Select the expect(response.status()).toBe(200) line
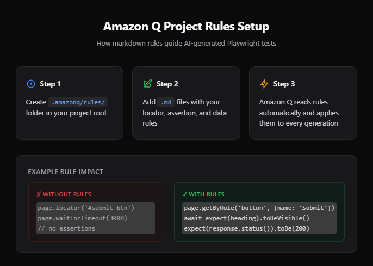373x266 pixels. click(x=246, y=228)
